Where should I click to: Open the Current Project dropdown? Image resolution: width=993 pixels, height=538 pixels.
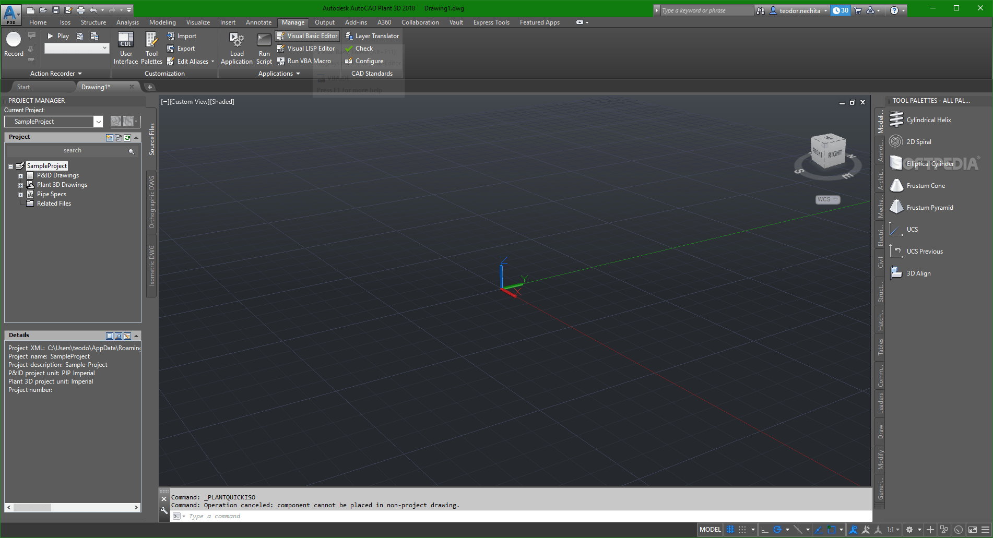tap(98, 121)
